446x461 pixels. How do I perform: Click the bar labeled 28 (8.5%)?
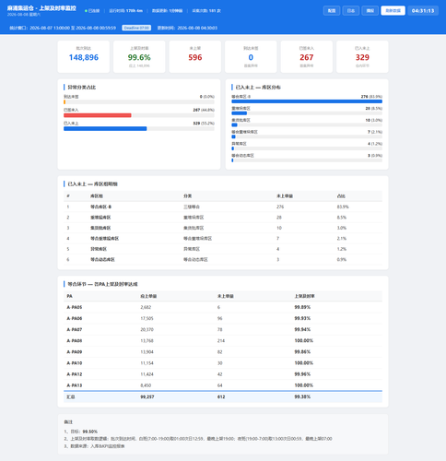pyautogui.click(x=240, y=113)
